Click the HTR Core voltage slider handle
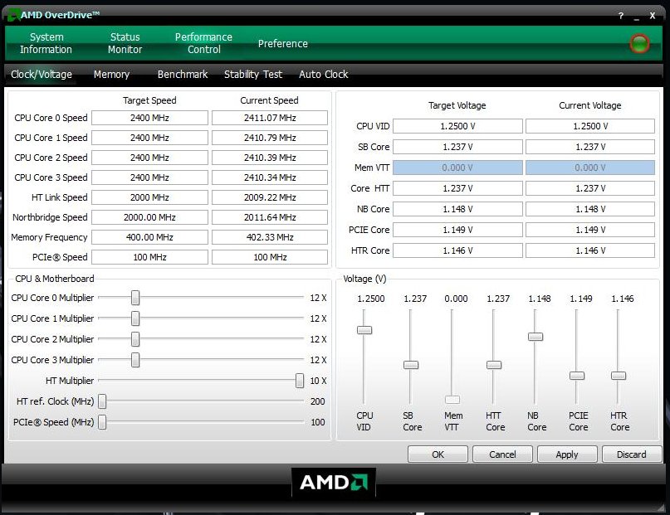 click(619, 376)
